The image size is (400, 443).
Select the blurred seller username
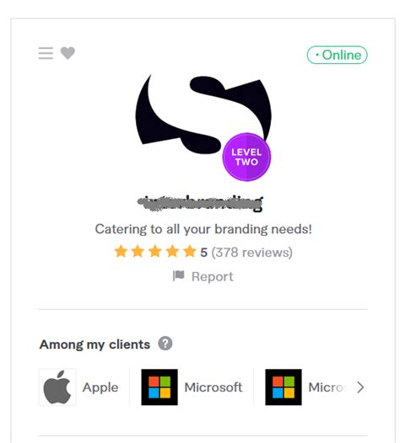[201, 203]
